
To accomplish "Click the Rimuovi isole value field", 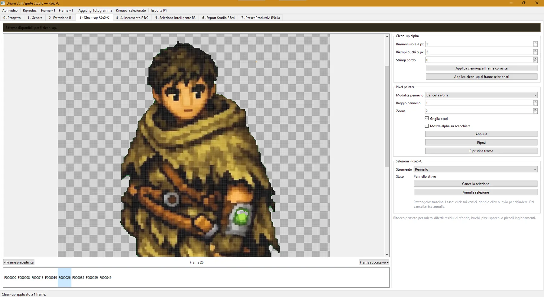I will coord(479,44).
